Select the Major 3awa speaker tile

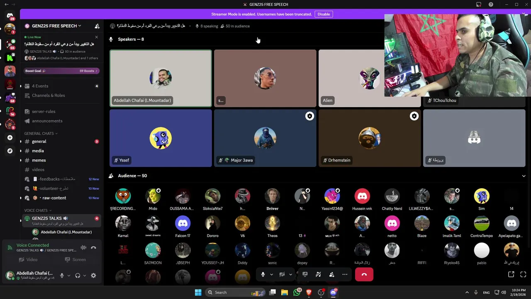(x=265, y=138)
